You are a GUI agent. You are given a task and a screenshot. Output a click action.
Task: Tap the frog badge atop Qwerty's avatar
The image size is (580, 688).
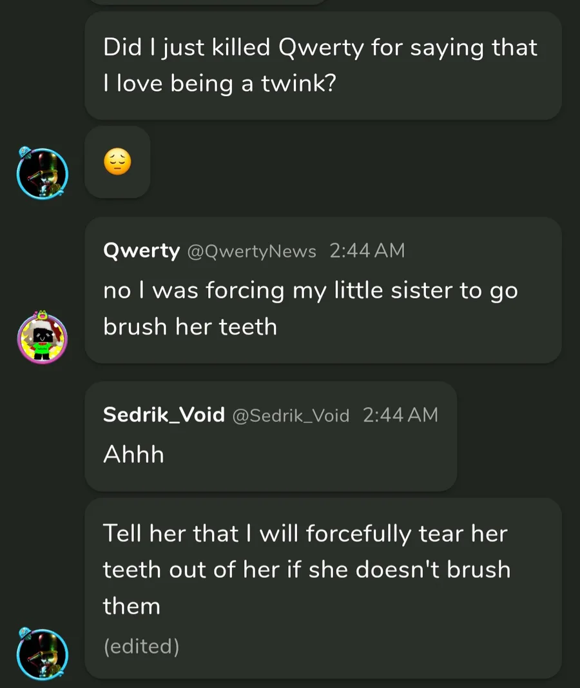(x=44, y=315)
